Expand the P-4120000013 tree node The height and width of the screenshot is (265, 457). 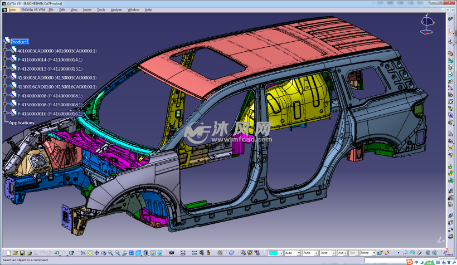point(5,68)
